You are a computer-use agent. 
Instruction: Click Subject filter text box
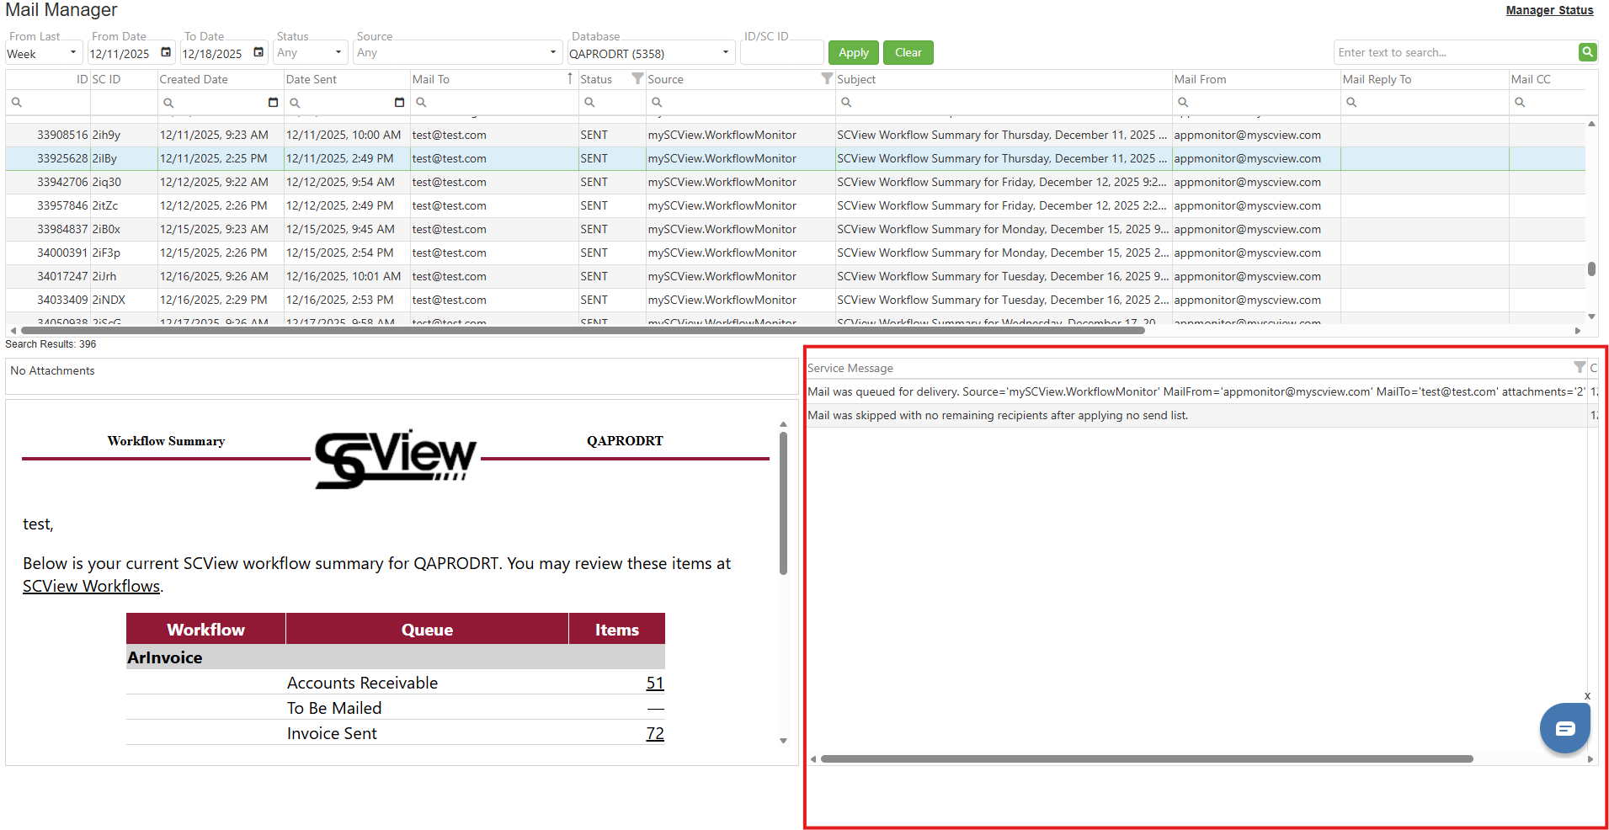[x=1011, y=103]
